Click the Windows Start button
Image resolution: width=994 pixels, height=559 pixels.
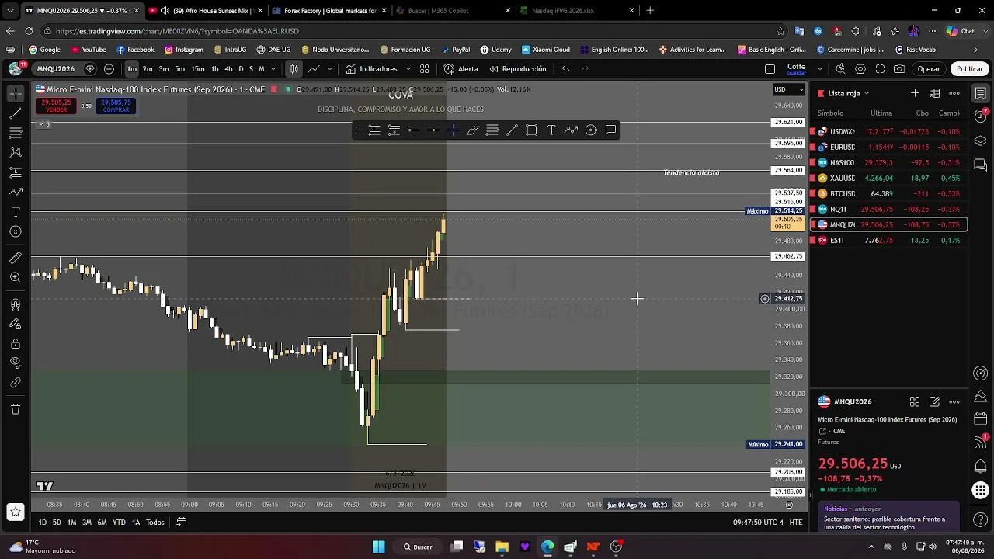pyautogui.click(x=378, y=547)
